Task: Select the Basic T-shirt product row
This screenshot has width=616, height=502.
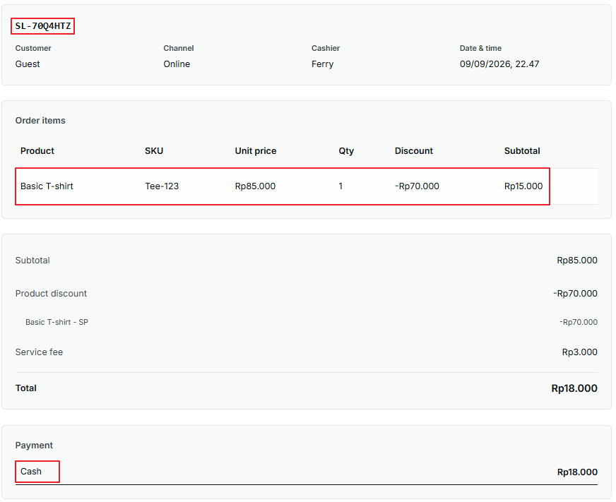Action: [x=283, y=186]
